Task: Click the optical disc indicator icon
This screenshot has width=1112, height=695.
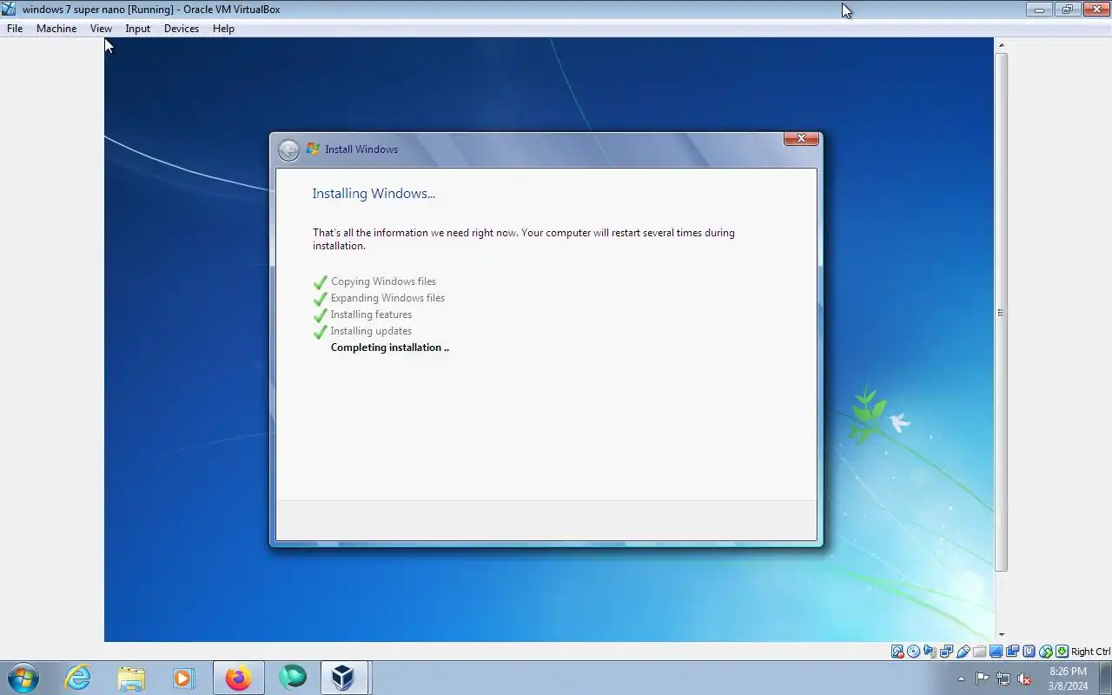Action: click(x=913, y=652)
